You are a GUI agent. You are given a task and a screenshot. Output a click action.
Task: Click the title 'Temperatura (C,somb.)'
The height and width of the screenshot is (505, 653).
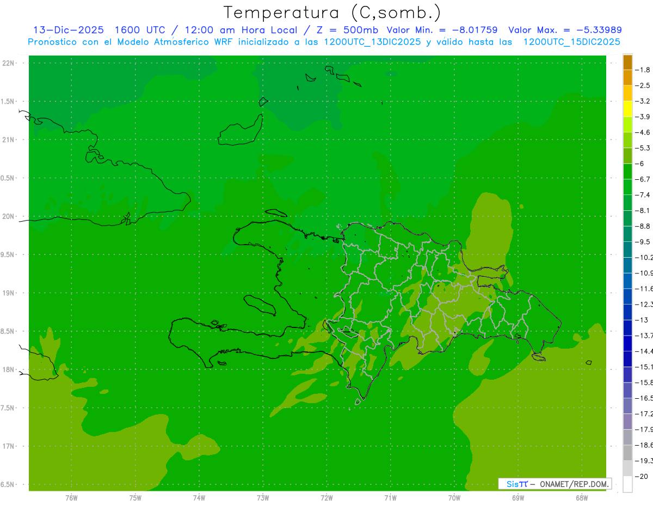coord(332,13)
